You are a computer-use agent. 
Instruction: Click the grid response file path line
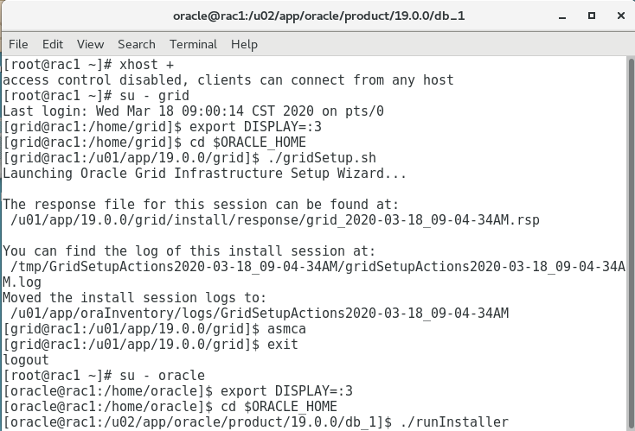[x=274, y=220]
